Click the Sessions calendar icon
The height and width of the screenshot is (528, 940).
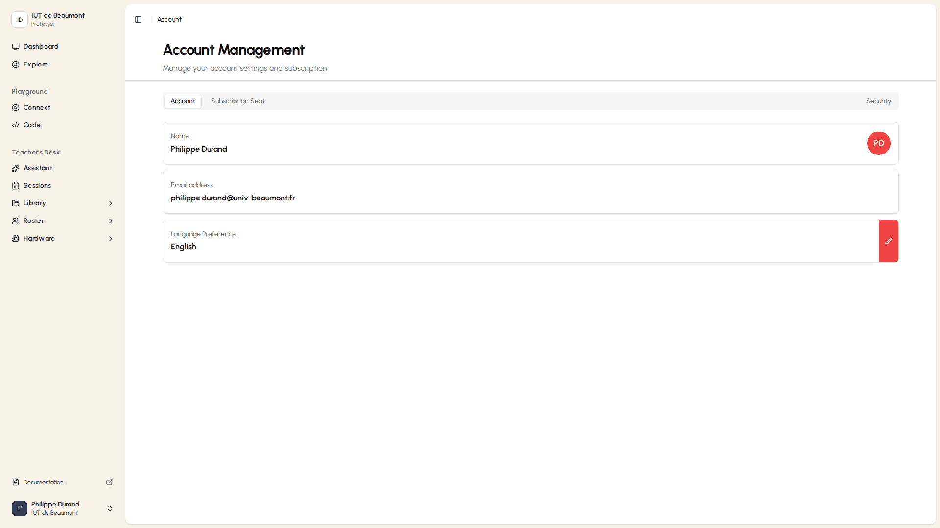pyautogui.click(x=16, y=186)
